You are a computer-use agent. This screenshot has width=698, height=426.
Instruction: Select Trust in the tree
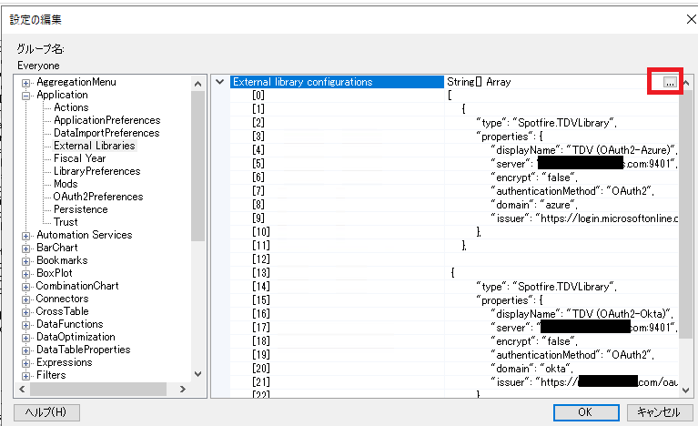[66, 222]
